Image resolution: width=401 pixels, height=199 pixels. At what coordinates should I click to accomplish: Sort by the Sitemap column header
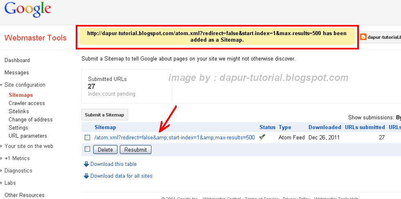(105, 127)
